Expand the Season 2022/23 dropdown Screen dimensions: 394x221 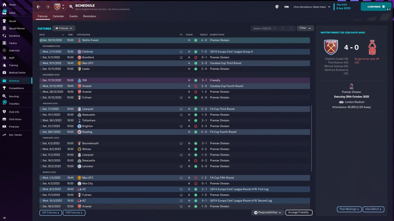264,28
